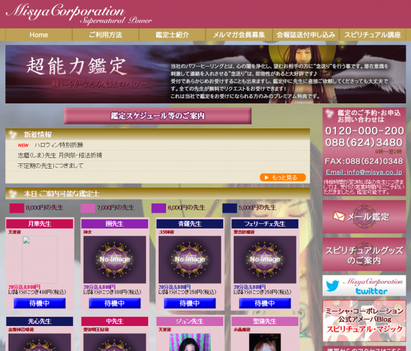411x351 pixels.
Task: Open 志磨(しま)先生 月例祭・修法祈祷 news
Action: tap(60, 155)
